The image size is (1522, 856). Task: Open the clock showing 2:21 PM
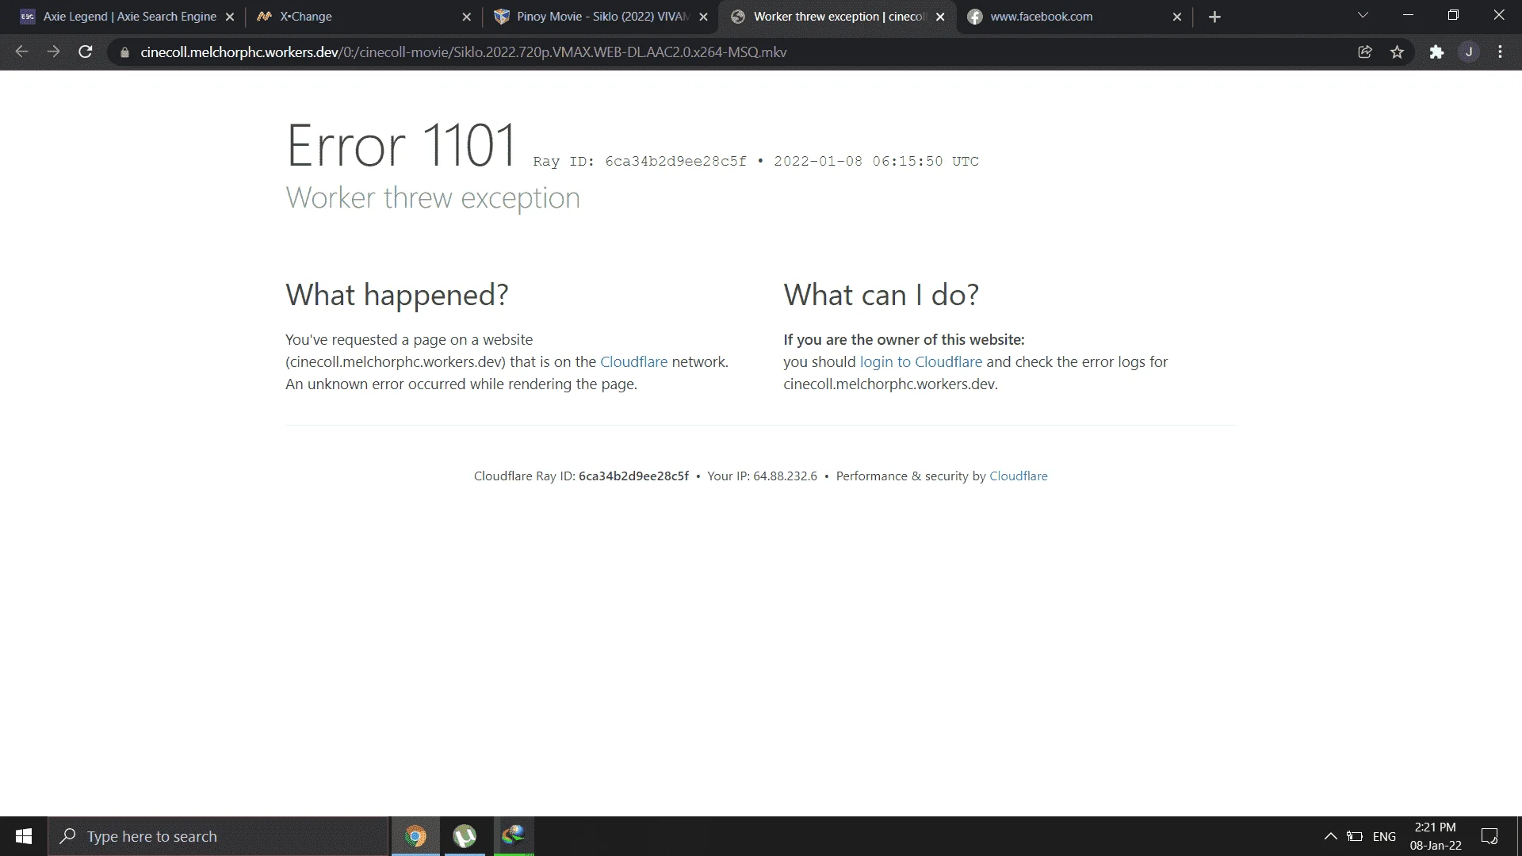pyautogui.click(x=1436, y=836)
